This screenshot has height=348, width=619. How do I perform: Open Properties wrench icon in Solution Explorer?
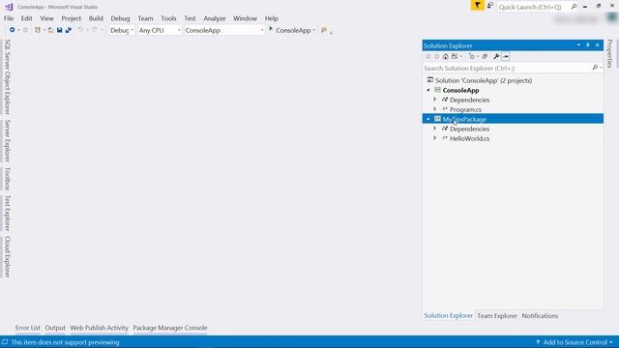pos(496,56)
